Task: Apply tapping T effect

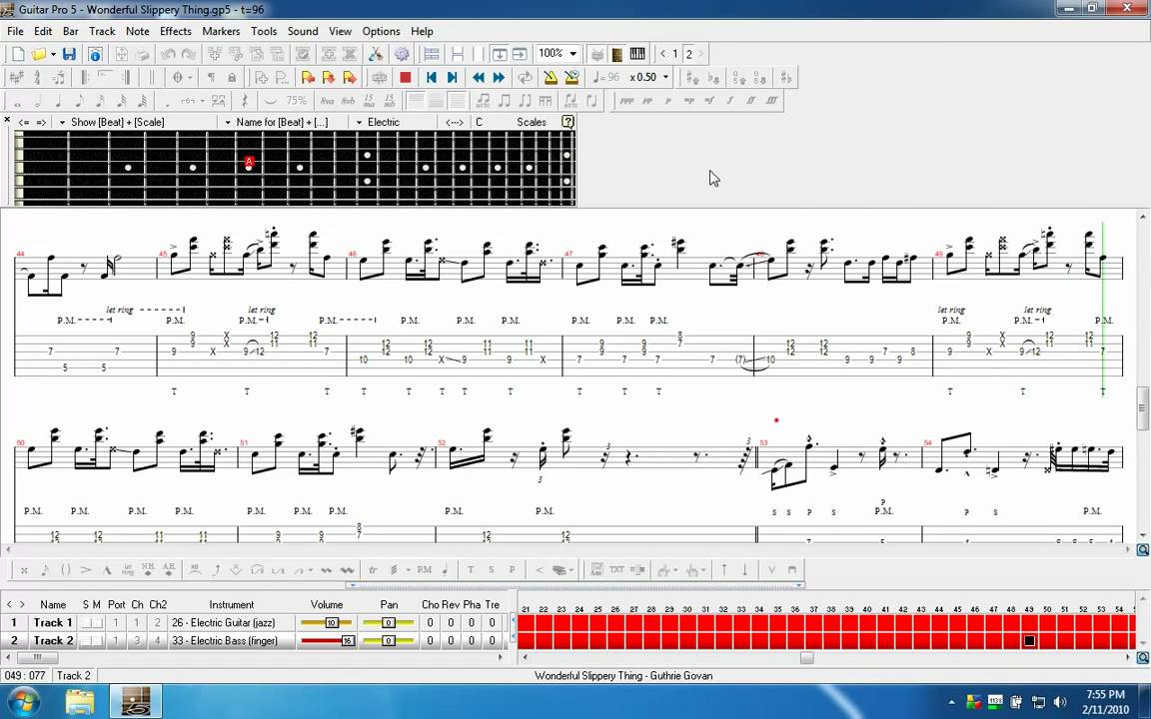Action: 471,570
